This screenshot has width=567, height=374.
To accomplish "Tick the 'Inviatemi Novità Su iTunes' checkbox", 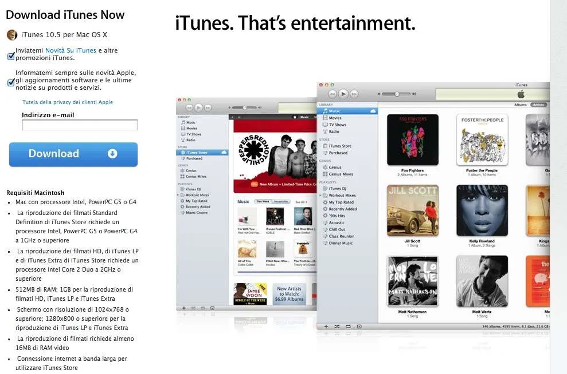I will coord(11,55).
